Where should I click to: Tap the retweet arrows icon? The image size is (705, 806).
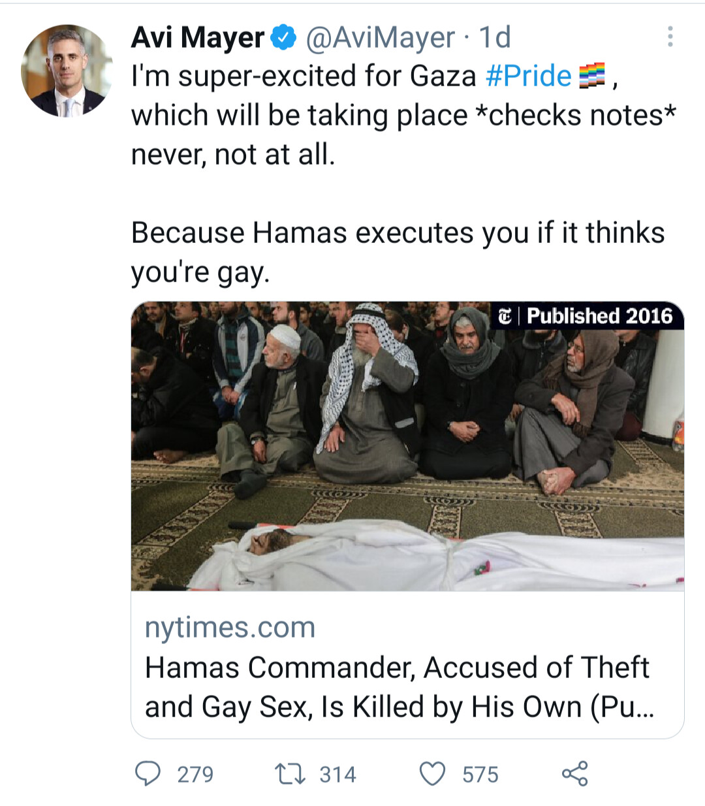coord(290,774)
